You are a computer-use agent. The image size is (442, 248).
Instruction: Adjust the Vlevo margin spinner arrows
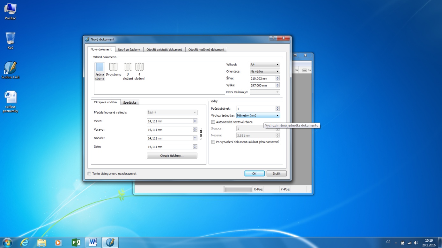[x=195, y=121]
